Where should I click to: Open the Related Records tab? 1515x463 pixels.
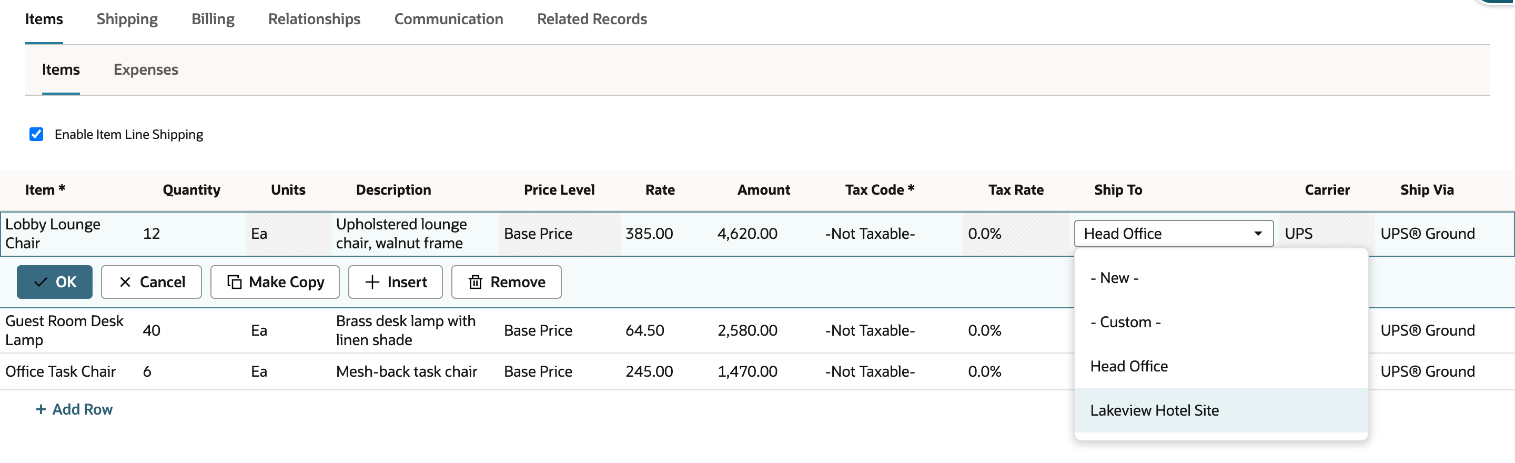[592, 19]
